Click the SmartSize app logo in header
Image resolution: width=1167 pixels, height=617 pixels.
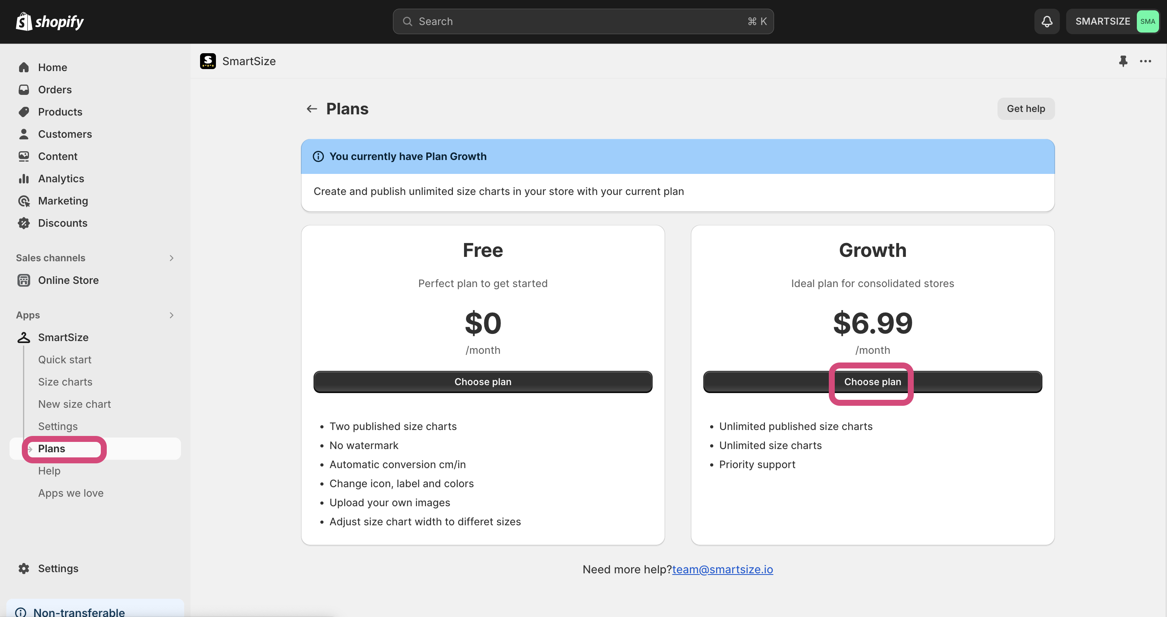208,61
